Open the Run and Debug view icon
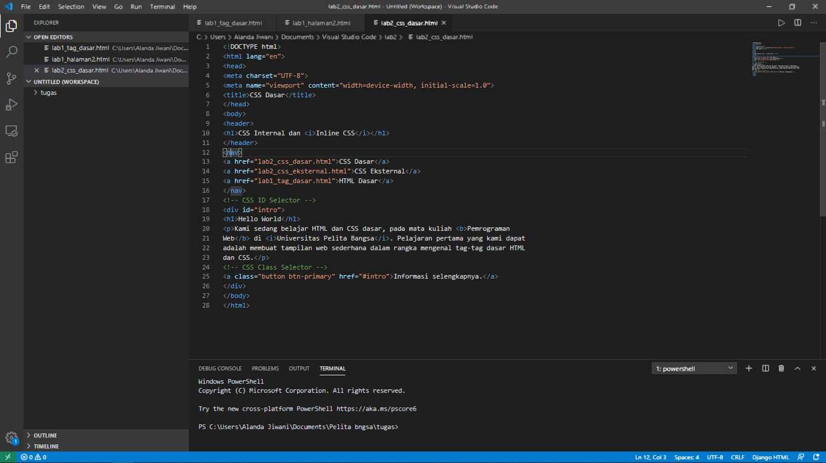 point(11,105)
